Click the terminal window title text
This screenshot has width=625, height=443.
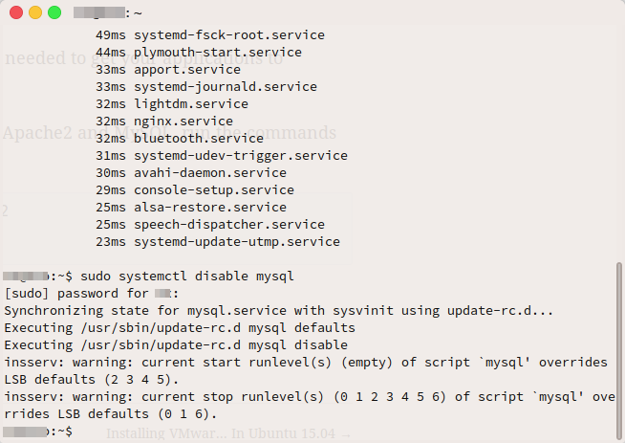coord(108,12)
